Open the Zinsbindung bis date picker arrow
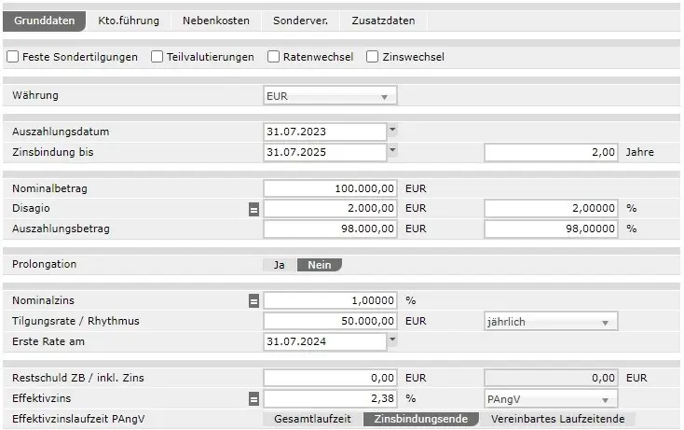 (x=392, y=150)
